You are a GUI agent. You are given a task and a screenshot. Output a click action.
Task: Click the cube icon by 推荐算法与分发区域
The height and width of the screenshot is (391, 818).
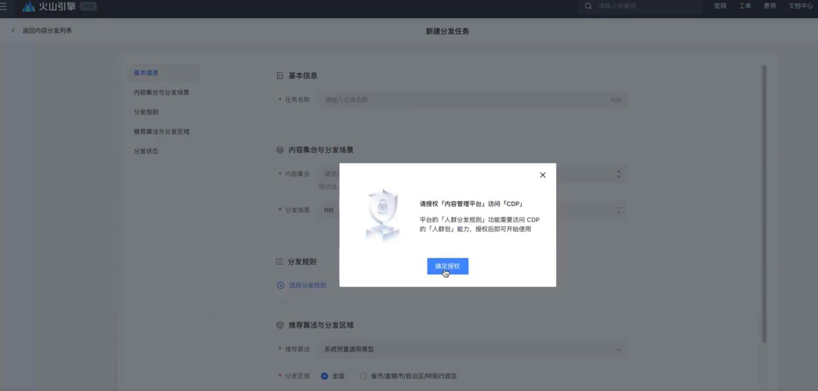coord(280,325)
